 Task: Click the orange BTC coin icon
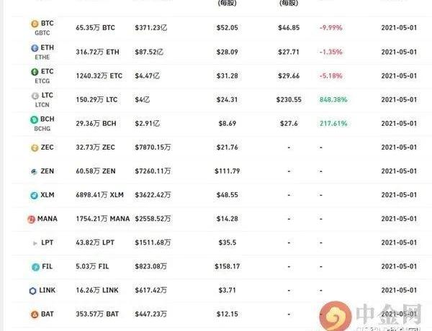[x=34, y=24]
